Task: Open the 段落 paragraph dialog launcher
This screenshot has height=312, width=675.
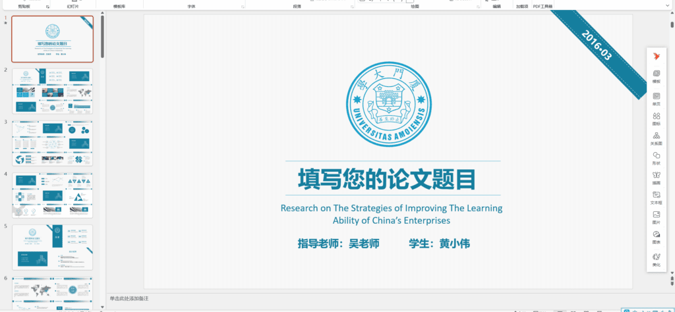Action: click(352, 7)
